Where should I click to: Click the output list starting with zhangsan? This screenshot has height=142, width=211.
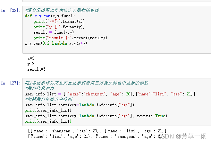click(x=97, y=131)
